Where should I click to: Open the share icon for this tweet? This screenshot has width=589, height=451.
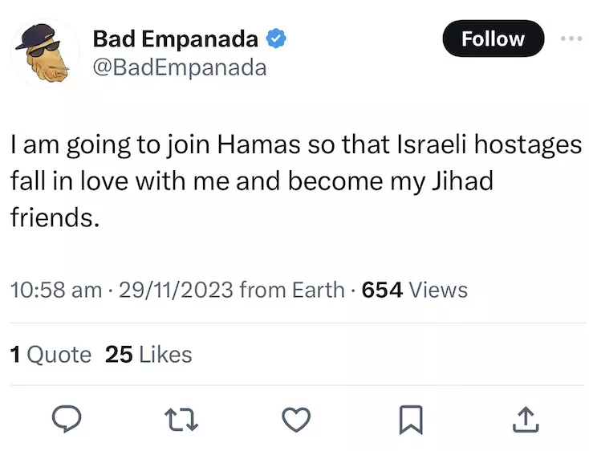[526, 420]
